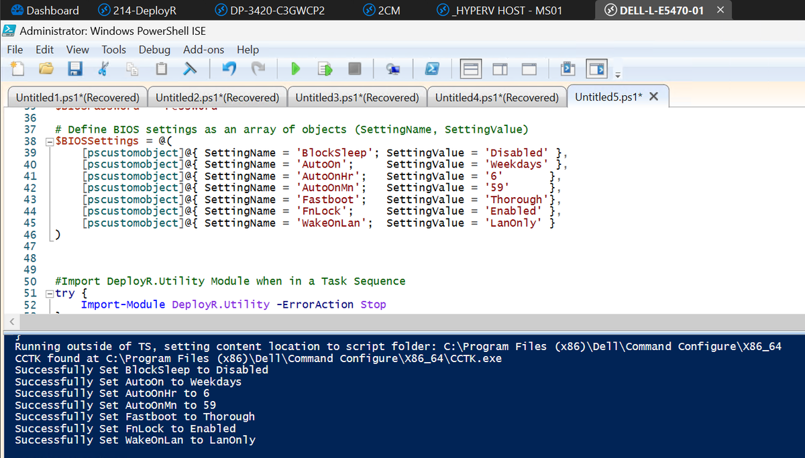805x458 pixels.
Task: Click the Open script folder icon
Action: 45,68
